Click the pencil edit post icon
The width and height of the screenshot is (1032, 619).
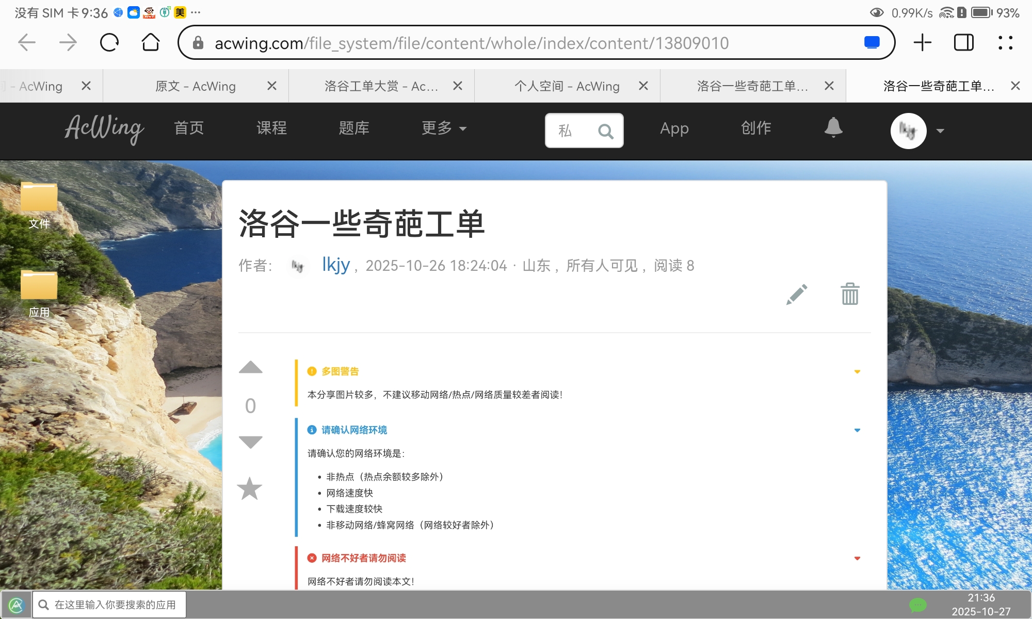click(797, 295)
